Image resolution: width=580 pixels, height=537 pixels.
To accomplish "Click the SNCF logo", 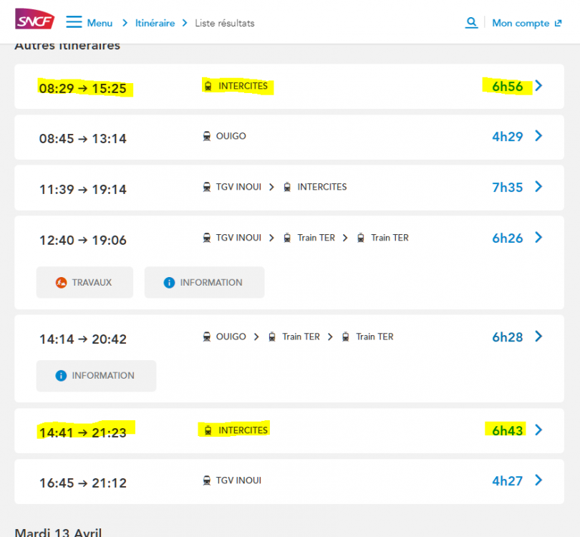I will click(x=34, y=20).
